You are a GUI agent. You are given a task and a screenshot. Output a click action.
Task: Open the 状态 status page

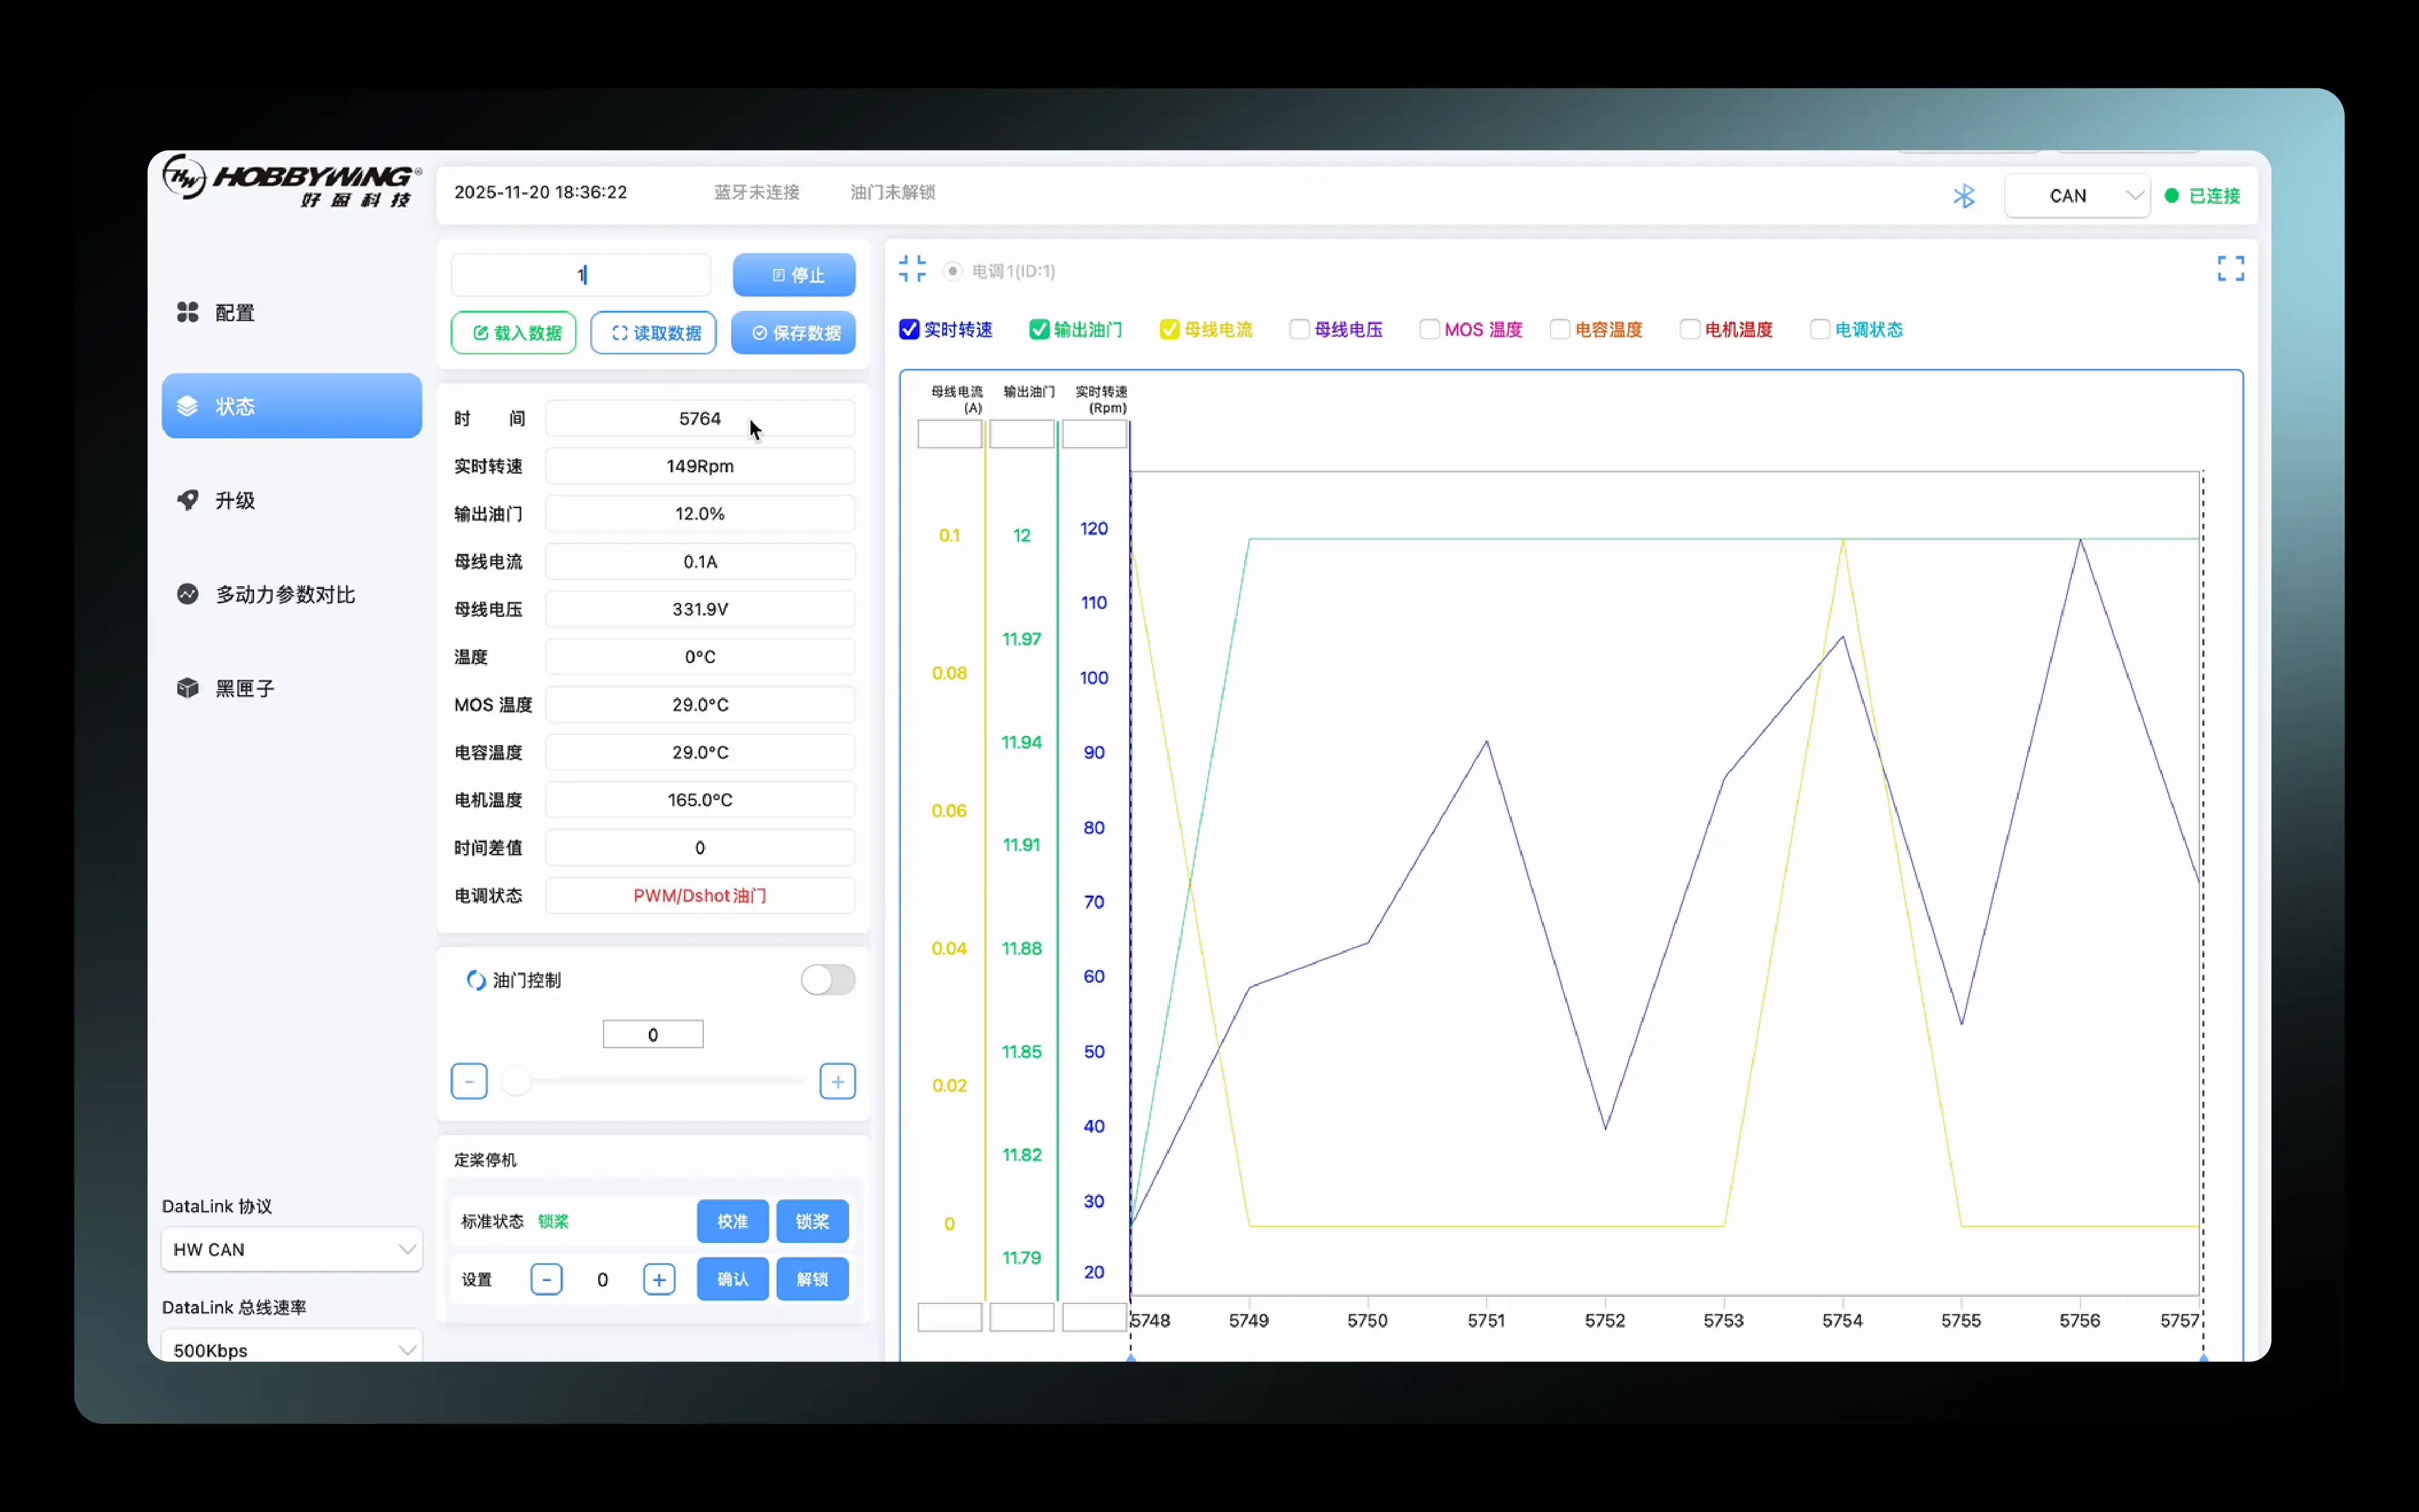292,406
